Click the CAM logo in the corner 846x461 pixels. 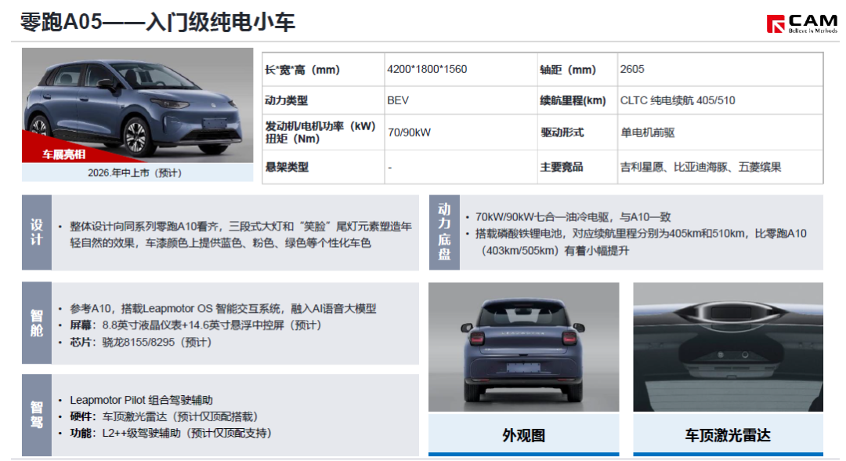(x=802, y=24)
